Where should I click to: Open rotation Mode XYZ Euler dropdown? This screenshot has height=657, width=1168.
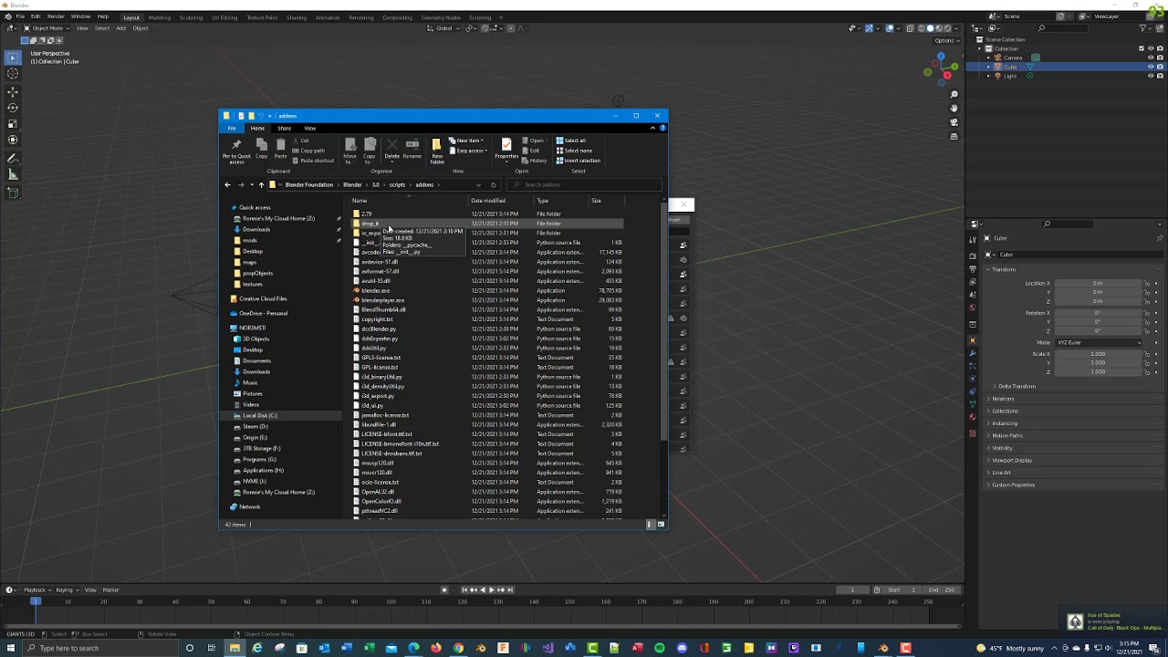tap(1099, 342)
